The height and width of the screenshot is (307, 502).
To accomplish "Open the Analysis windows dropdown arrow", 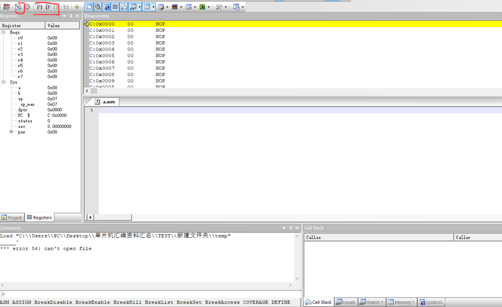I will point(181,7).
